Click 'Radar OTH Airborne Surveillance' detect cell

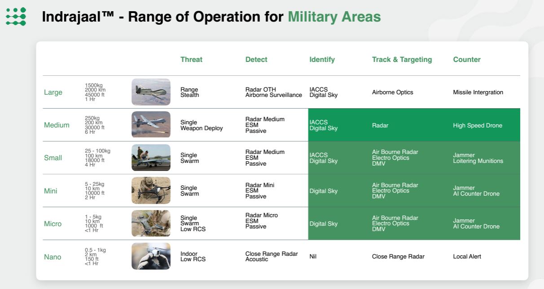coord(274,92)
